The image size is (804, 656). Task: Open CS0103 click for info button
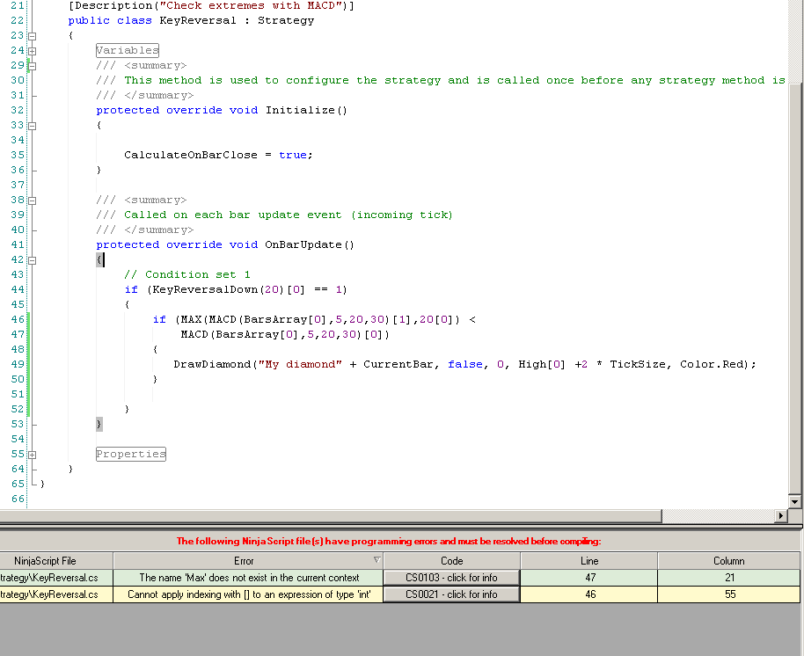tap(451, 578)
